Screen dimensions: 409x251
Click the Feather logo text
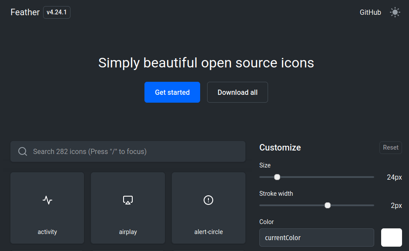point(25,12)
